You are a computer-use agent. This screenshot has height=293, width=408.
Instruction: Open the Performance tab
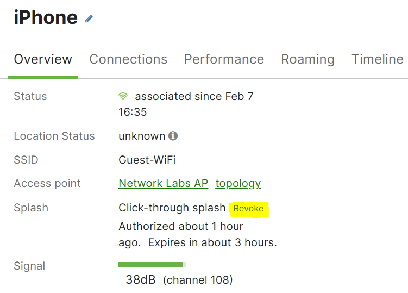tap(224, 59)
